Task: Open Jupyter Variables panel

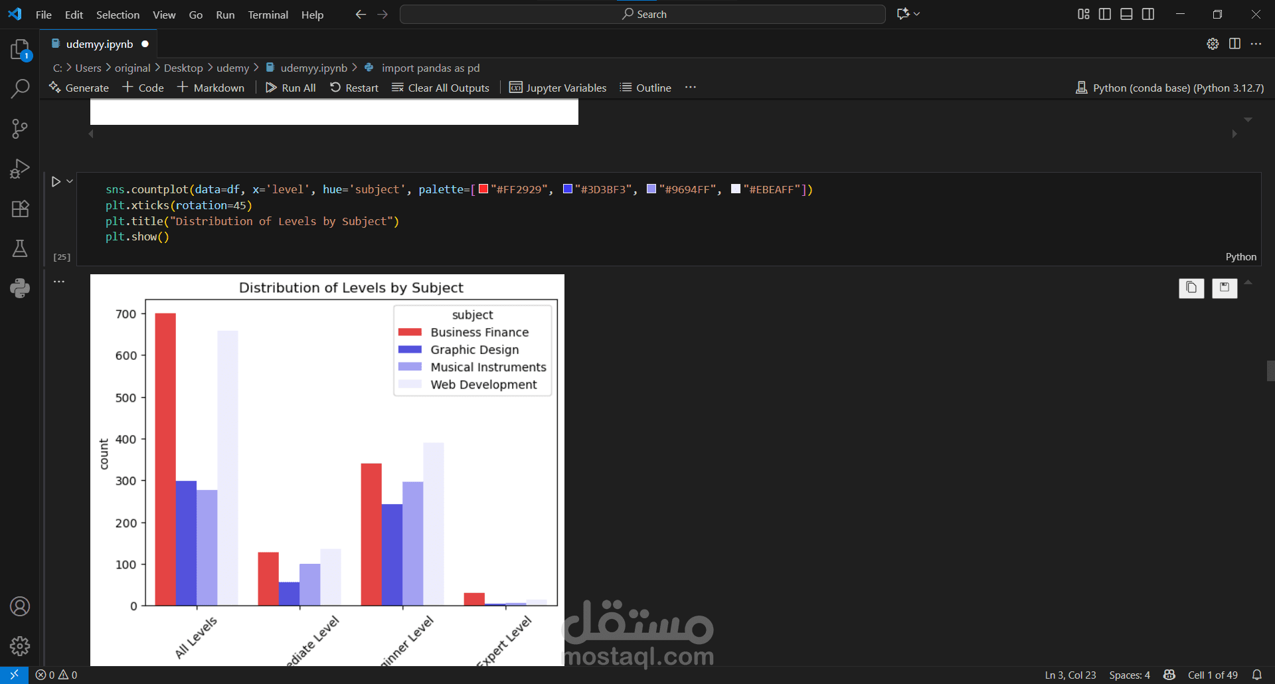Action: click(558, 88)
